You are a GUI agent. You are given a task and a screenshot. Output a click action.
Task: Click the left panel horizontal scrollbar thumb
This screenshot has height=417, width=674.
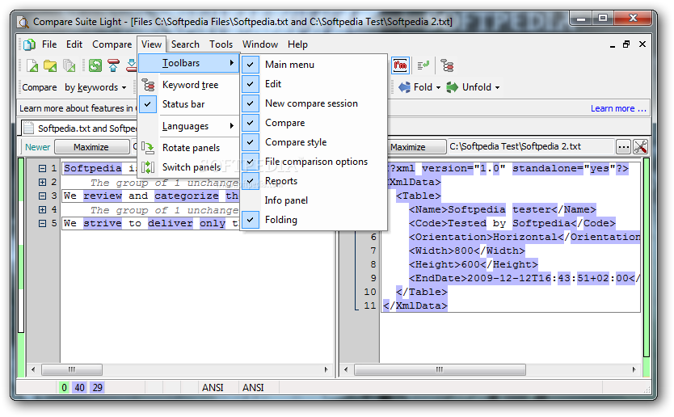tap(72, 369)
